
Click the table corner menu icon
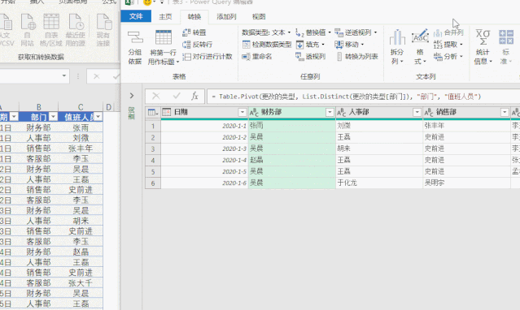(x=153, y=113)
